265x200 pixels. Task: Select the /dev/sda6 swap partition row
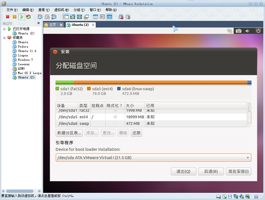151,124
